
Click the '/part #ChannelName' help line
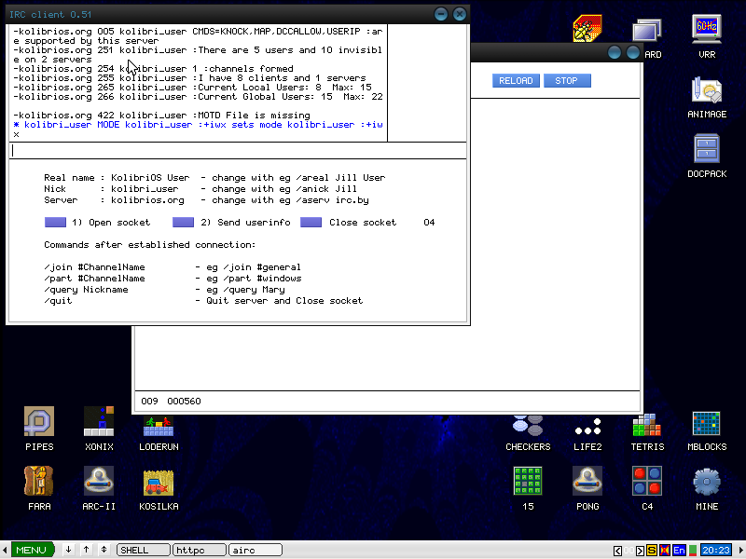pos(173,279)
